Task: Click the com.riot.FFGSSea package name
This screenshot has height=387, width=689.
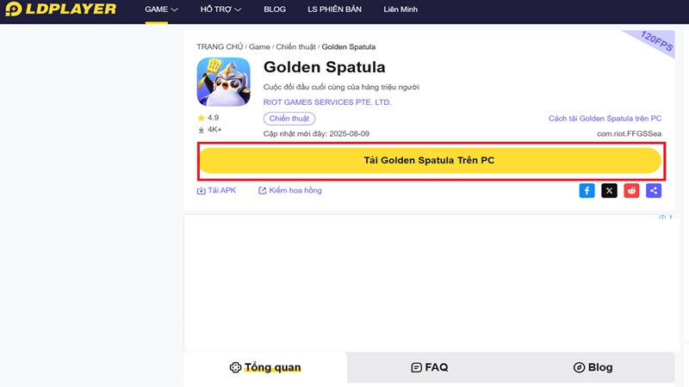Action: click(629, 134)
